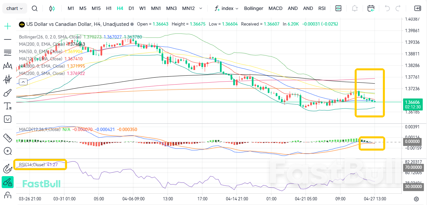Open the Text annotation tool
Screen dimensions: 427x205
coord(7,106)
